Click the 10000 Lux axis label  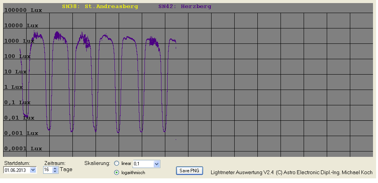tap(21, 26)
